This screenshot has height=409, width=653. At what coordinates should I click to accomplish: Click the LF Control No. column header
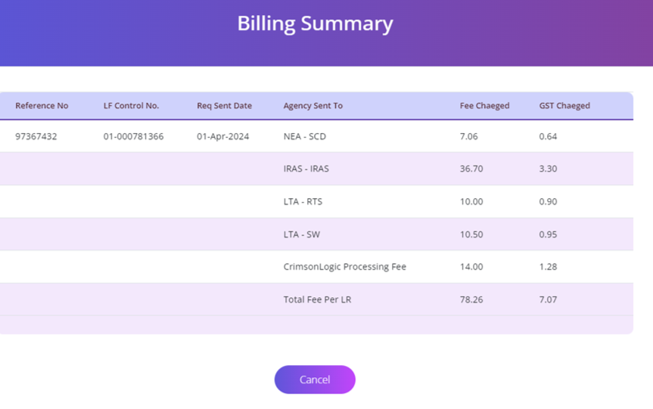131,106
